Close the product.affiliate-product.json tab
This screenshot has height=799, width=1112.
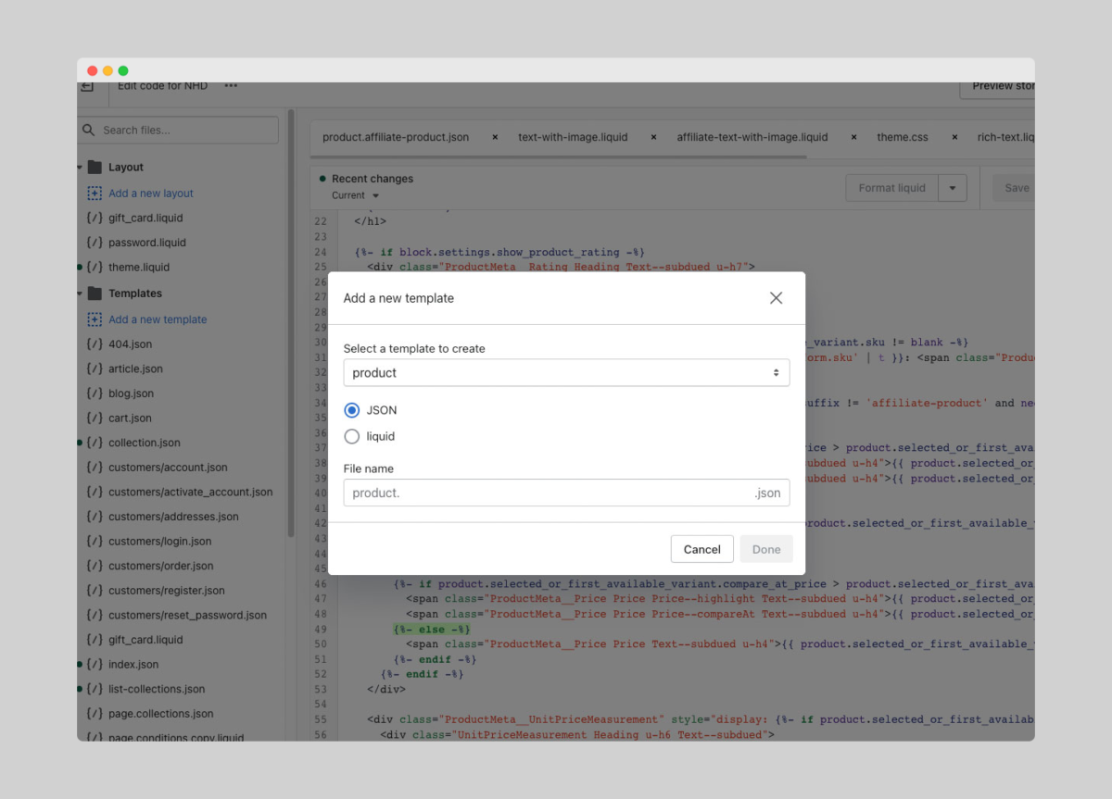point(495,137)
